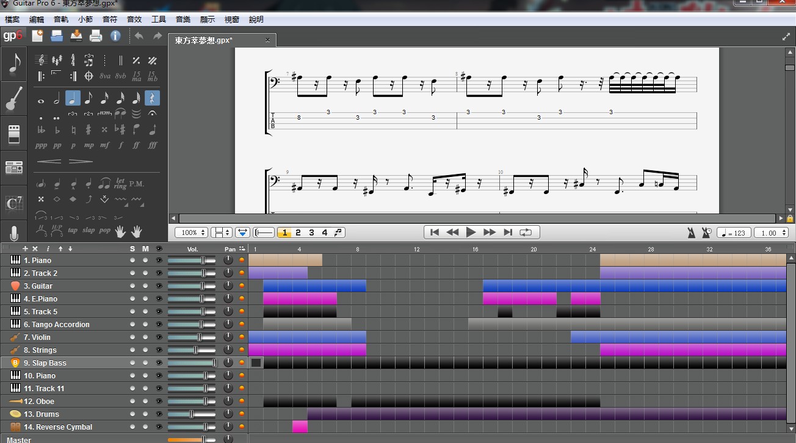Redo action with forward arrow
796x443 pixels.
tap(157, 36)
